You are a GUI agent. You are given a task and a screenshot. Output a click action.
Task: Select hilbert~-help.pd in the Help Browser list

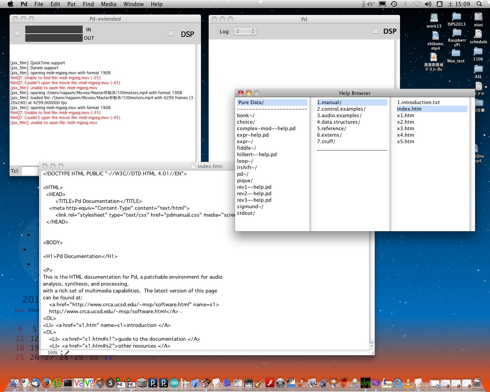[x=256, y=155]
